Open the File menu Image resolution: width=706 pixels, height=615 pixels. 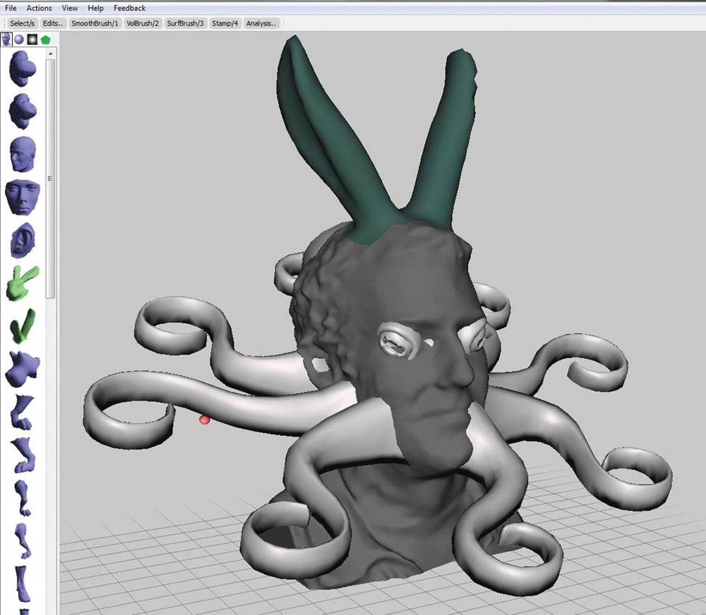[11, 8]
